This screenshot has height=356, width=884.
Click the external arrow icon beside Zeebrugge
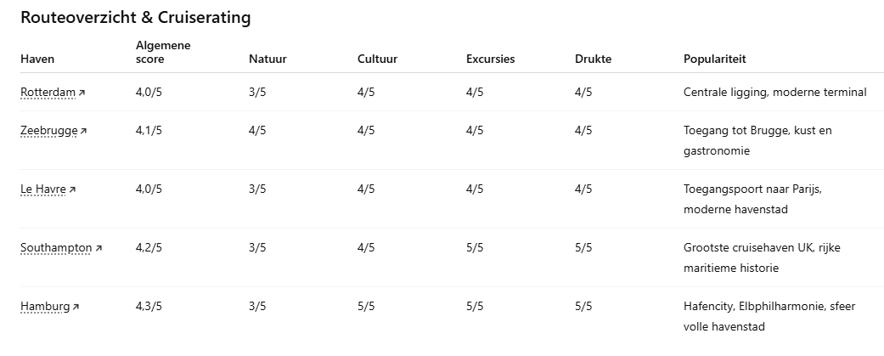click(x=84, y=131)
